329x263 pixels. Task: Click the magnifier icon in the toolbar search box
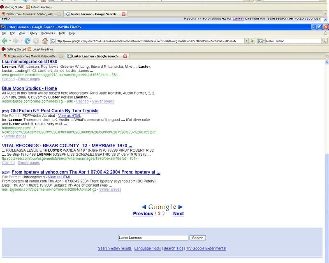[x=324, y=41]
